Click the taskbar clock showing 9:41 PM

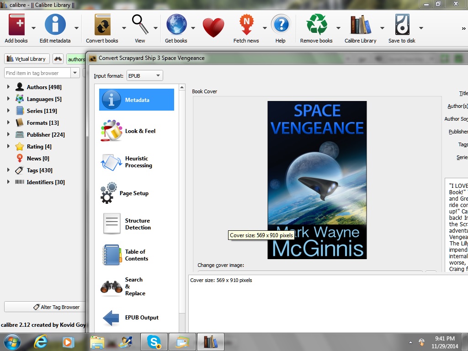(445, 342)
